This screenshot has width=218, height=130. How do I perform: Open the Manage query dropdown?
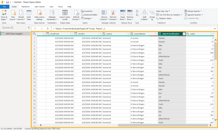[87, 18]
